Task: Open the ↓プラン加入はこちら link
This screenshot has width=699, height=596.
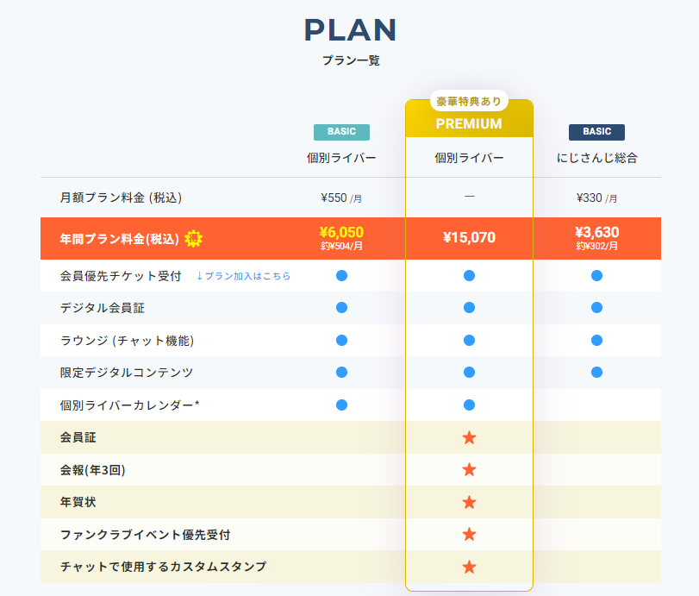Action: click(x=243, y=276)
